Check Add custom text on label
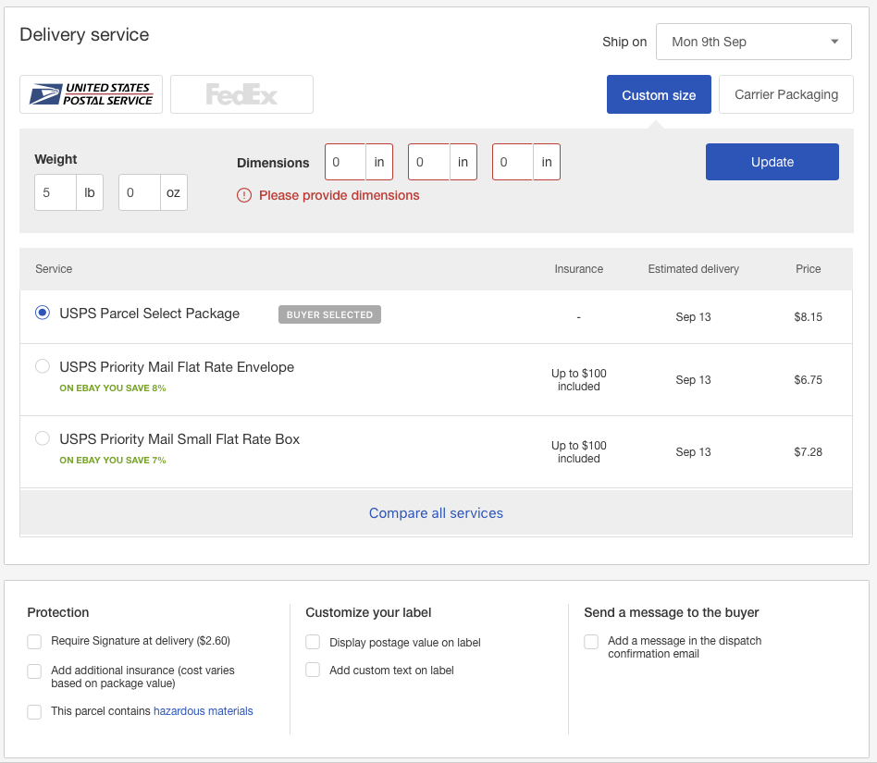 [313, 670]
